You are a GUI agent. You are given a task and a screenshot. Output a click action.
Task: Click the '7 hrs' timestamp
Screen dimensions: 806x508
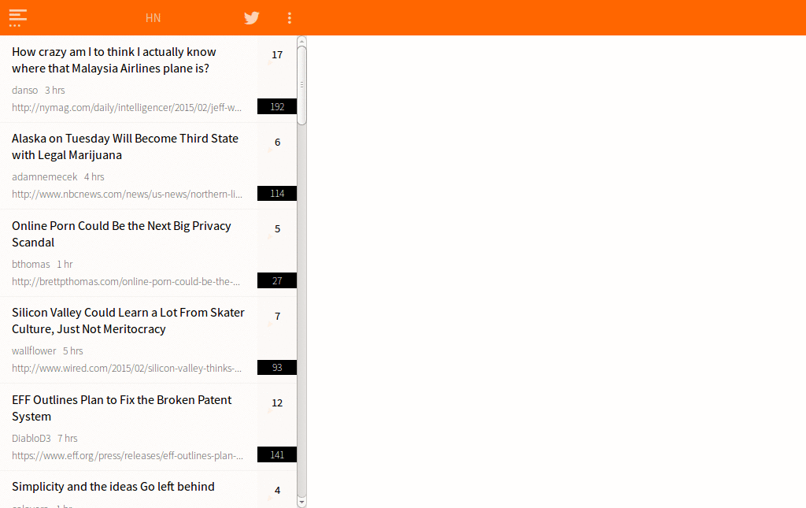point(68,438)
